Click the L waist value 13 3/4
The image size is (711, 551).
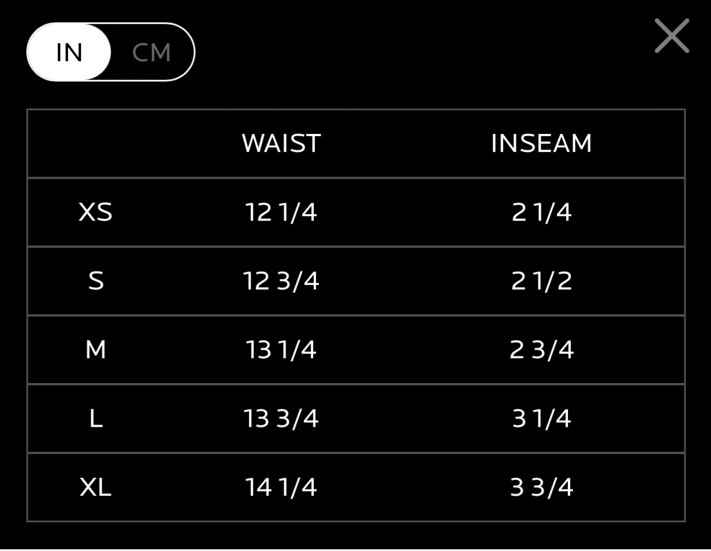tap(281, 419)
